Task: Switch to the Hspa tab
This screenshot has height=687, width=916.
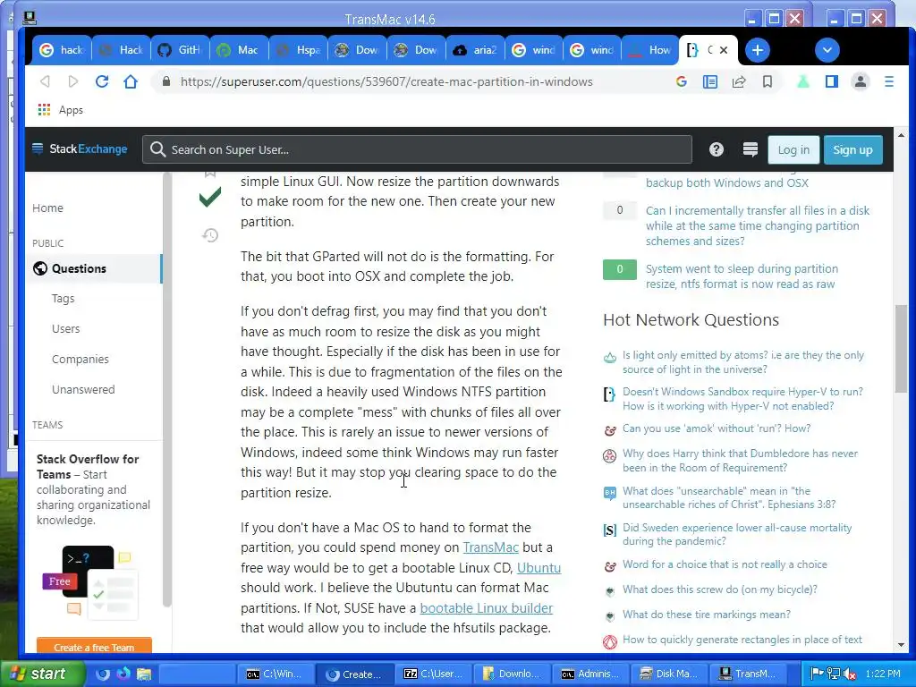Action: (298, 50)
